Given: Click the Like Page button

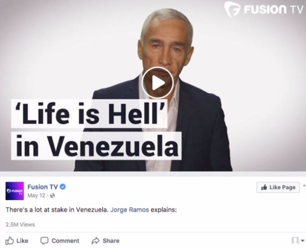Looking at the screenshot, I should [x=278, y=187].
